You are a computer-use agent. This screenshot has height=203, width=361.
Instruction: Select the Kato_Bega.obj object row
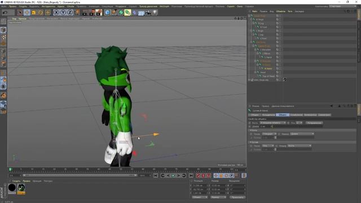(x=261, y=80)
